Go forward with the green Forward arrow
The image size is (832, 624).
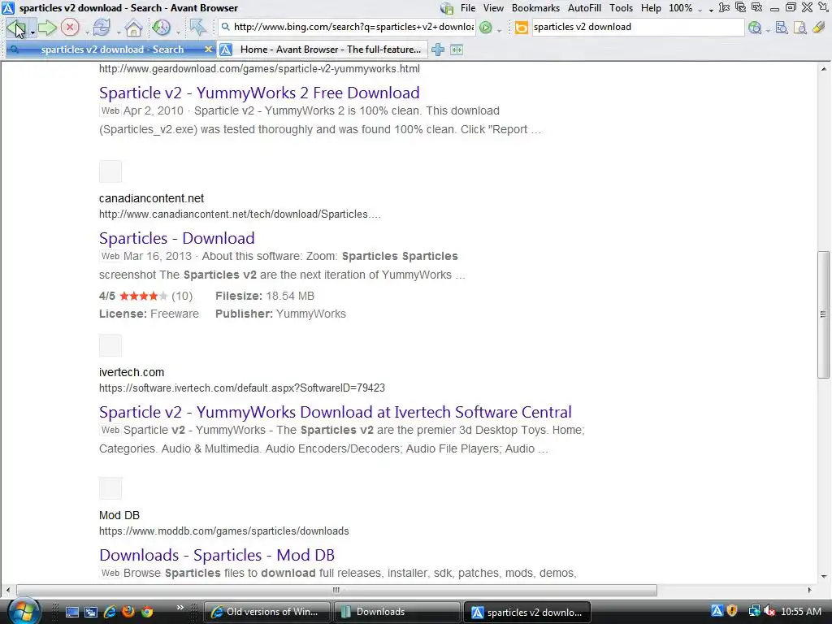click(47, 27)
